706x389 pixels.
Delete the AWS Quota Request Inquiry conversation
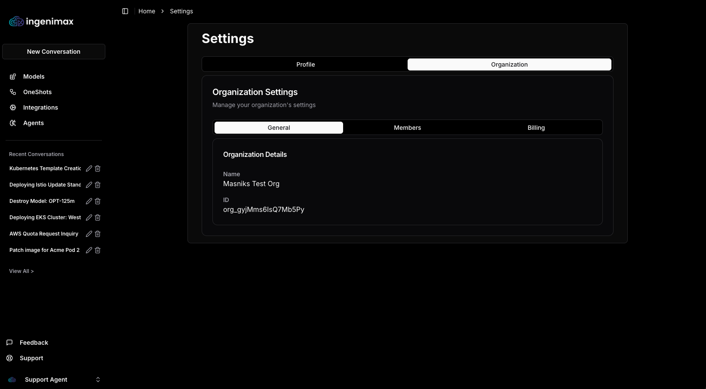pos(98,234)
